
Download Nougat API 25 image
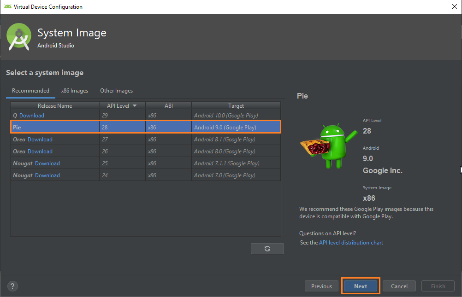[x=47, y=163]
